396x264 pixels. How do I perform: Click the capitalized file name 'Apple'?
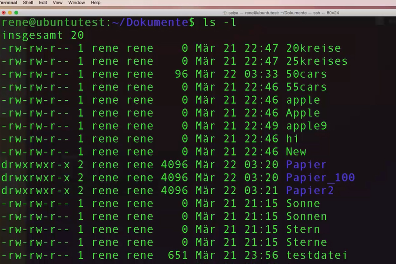pyautogui.click(x=303, y=113)
